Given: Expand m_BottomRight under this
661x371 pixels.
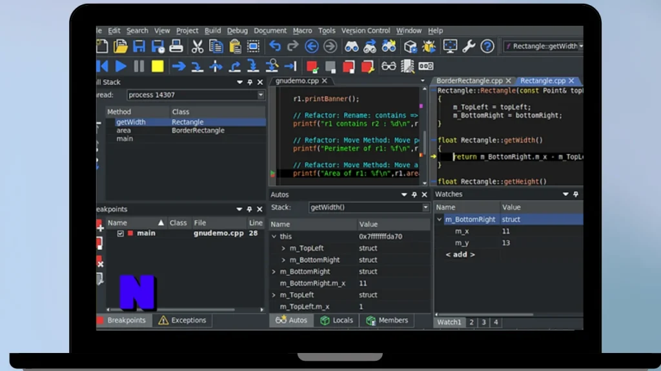Looking at the screenshot, I should (283, 260).
